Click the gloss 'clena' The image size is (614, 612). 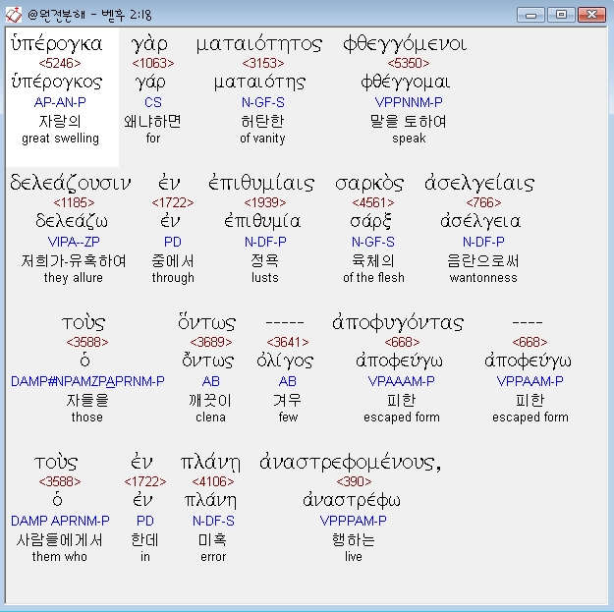point(210,417)
